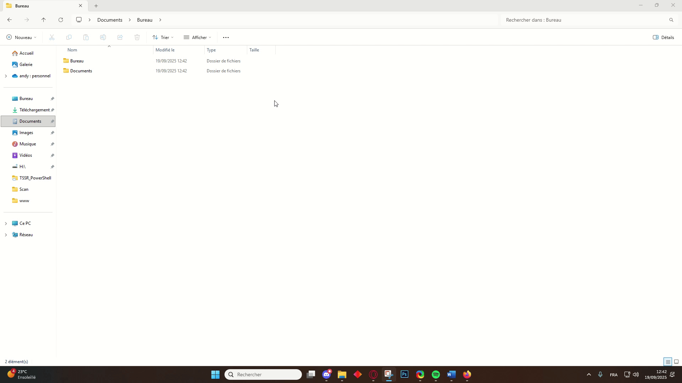Image resolution: width=682 pixels, height=383 pixels.
Task: Switch to details list view in status bar
Action: (x=668, y=362)
